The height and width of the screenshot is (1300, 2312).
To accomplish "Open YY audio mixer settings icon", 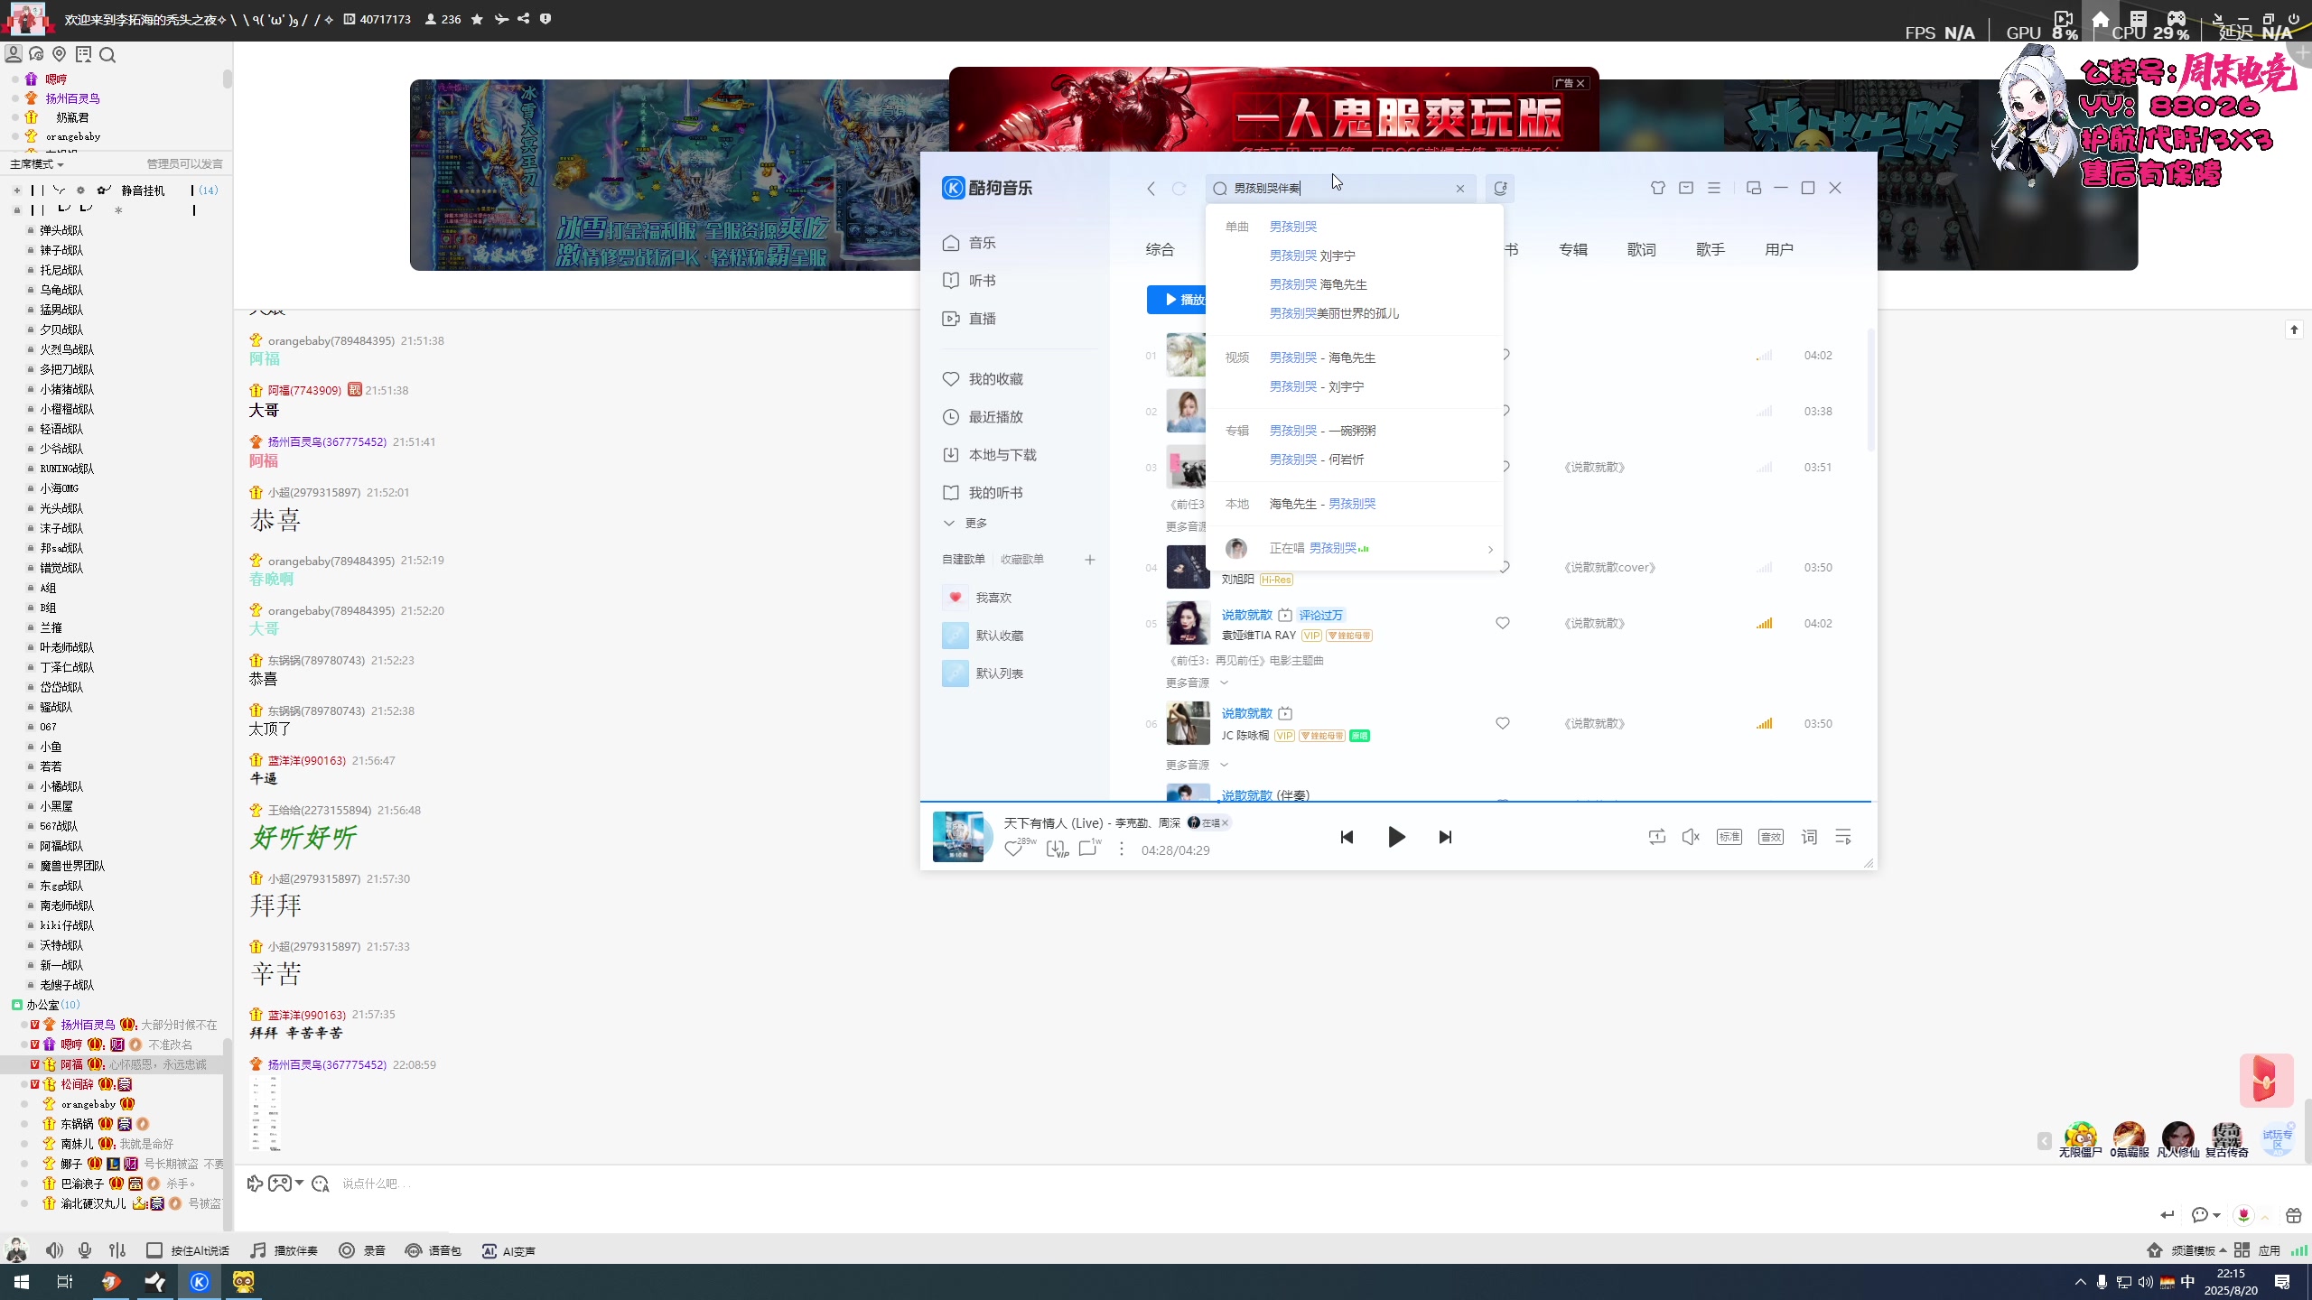I will click(x=117, y=1250).
